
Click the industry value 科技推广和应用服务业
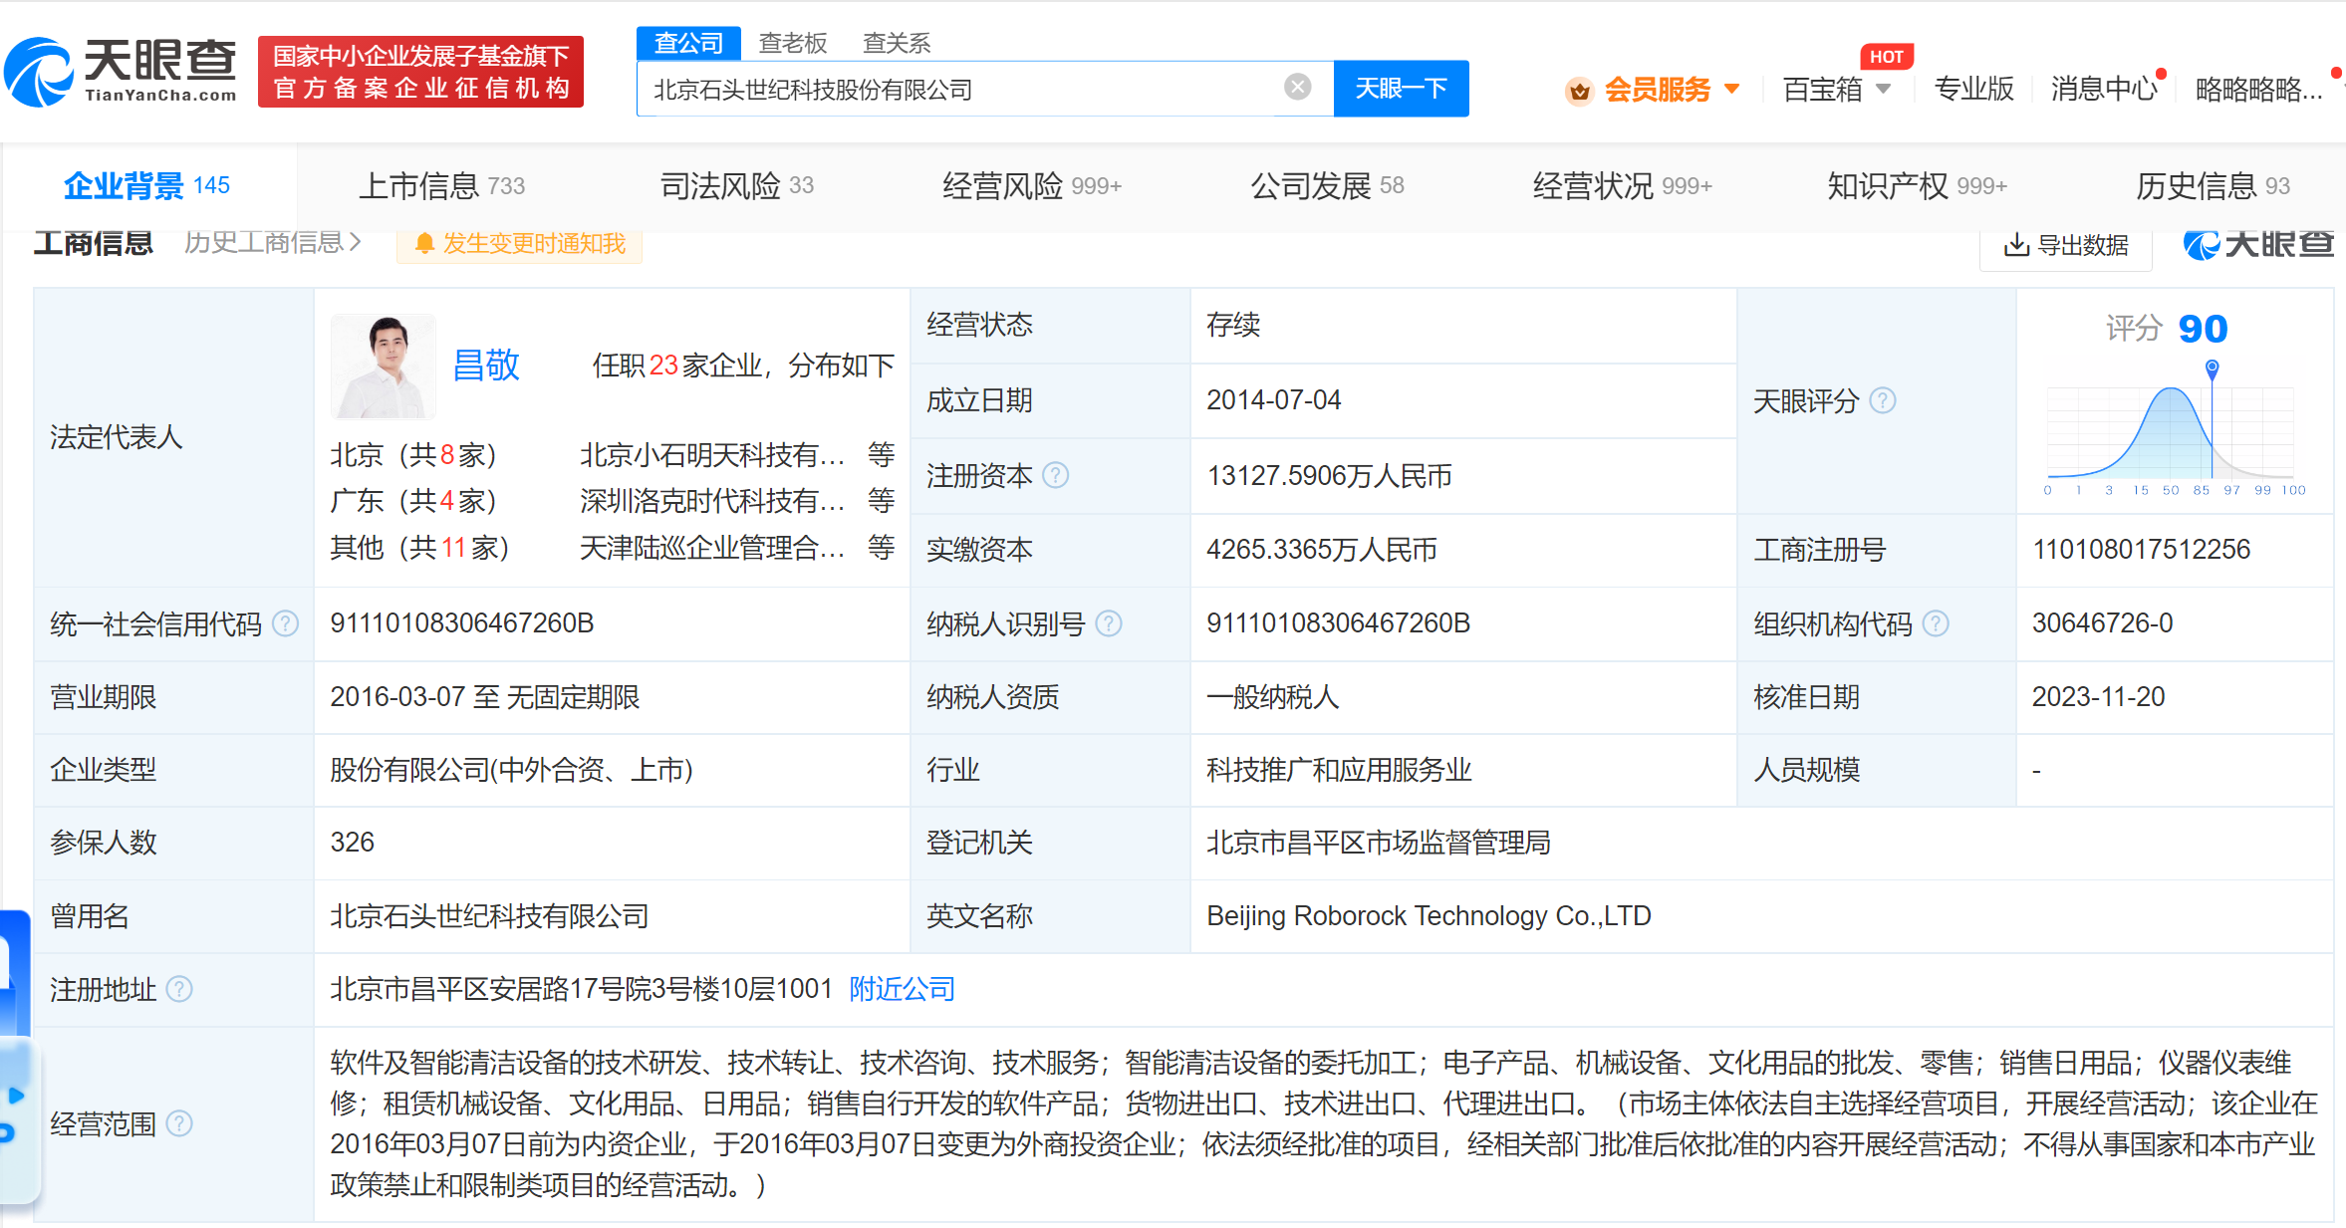1339,770
